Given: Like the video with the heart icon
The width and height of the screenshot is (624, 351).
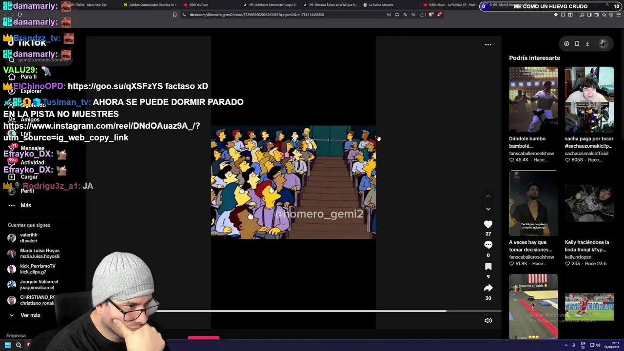Looking at the screenshot, I should tap(488, 224).
